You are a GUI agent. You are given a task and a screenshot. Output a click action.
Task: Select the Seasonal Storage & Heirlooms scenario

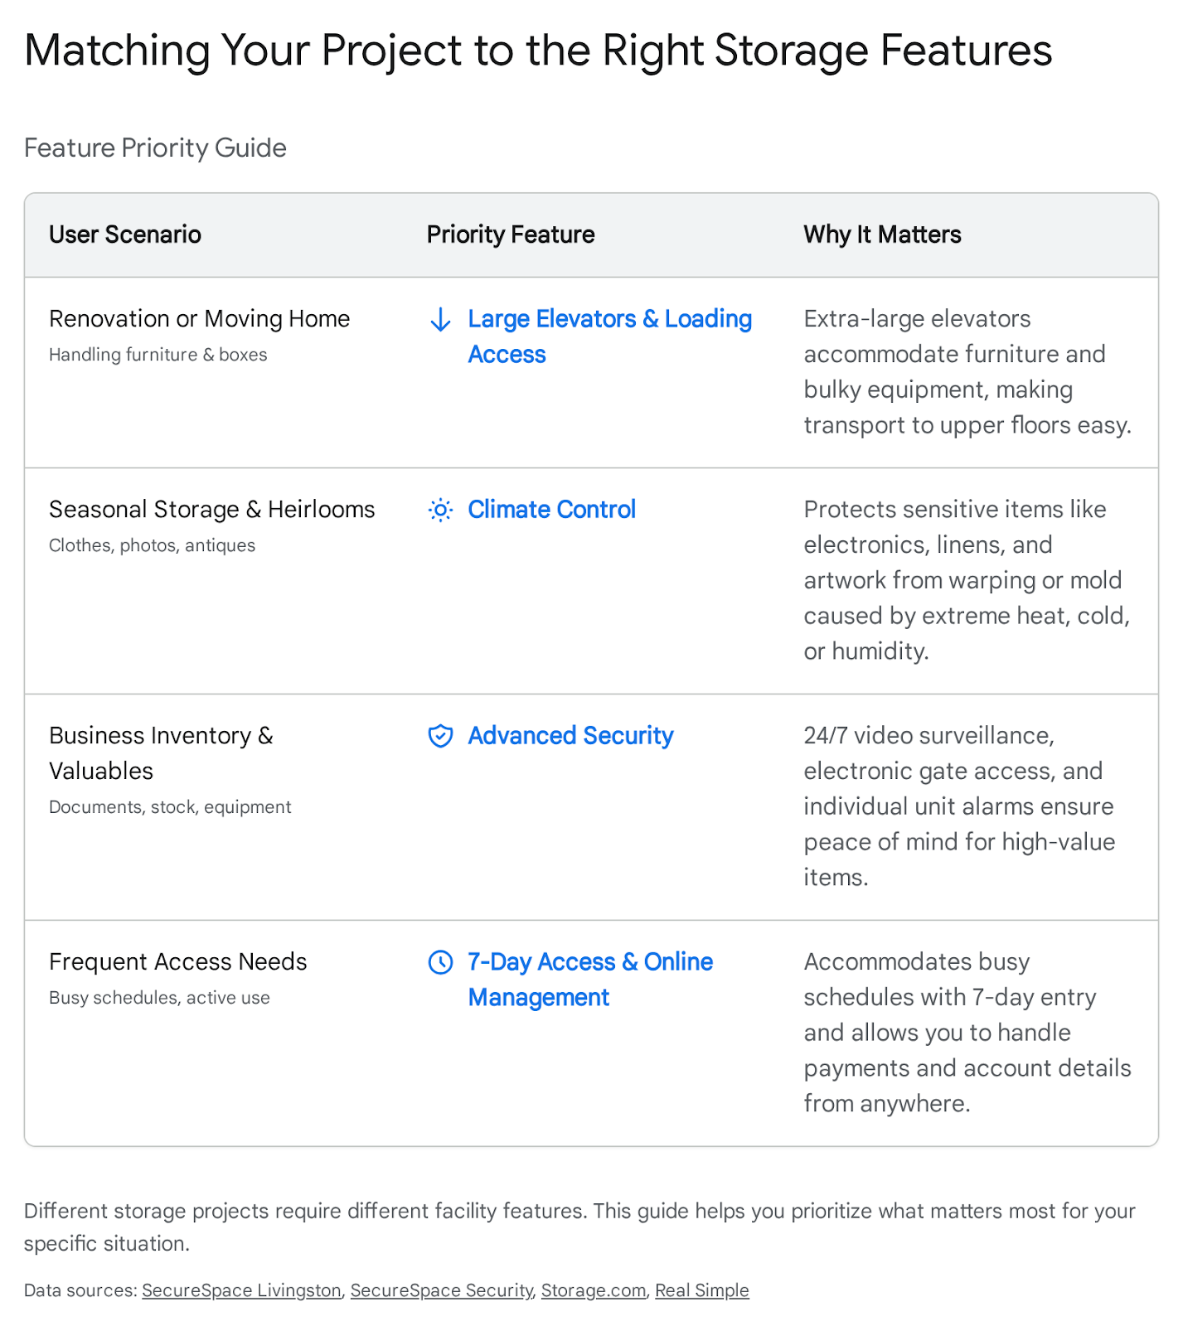pos(211,510)
